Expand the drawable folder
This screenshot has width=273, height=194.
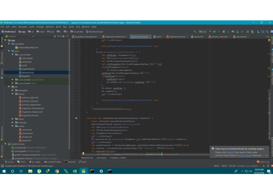(x=13, y=90)
